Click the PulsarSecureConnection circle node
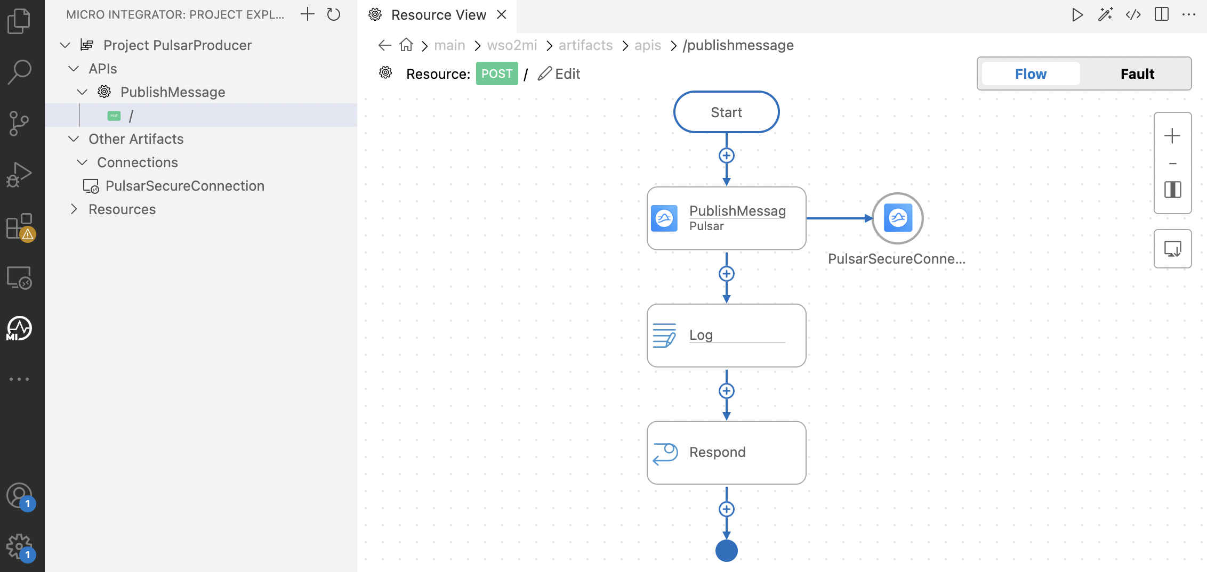 [898, 218]
